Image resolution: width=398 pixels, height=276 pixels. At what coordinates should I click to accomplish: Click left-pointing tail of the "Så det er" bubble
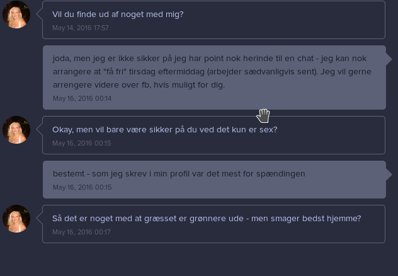[39, 218]
